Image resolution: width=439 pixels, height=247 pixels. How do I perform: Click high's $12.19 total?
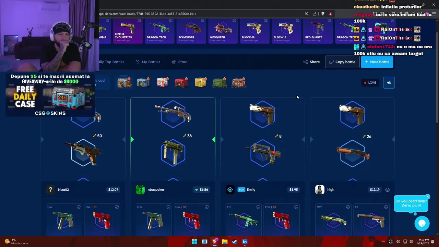tap(375, 190)
